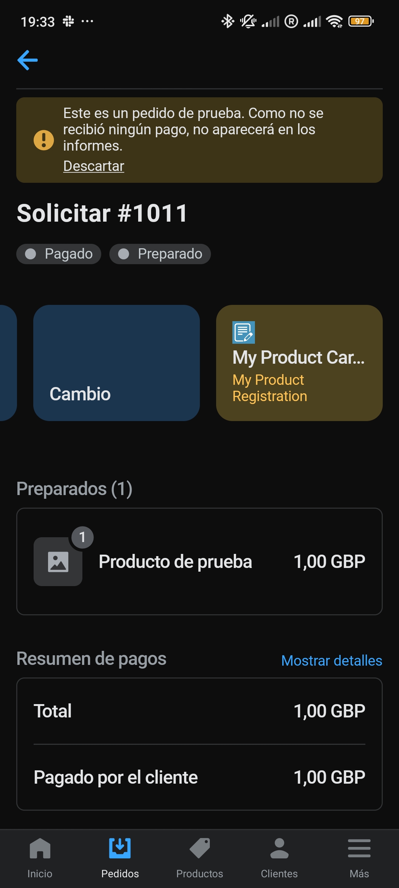Tap the Producto de prueba image placeholder

click(x=58, y=562)
